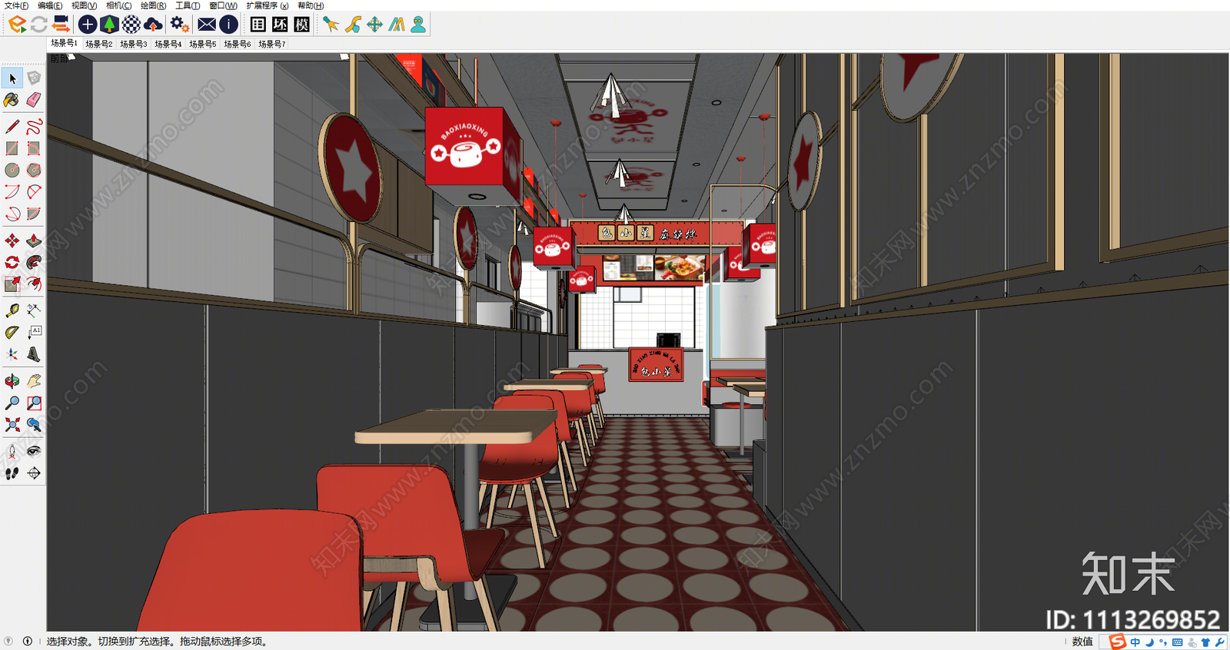
Task: Select the Polygon tool
Action: 34,170
